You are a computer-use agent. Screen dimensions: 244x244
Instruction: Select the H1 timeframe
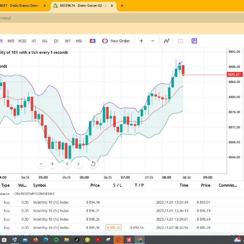point(34,41)
